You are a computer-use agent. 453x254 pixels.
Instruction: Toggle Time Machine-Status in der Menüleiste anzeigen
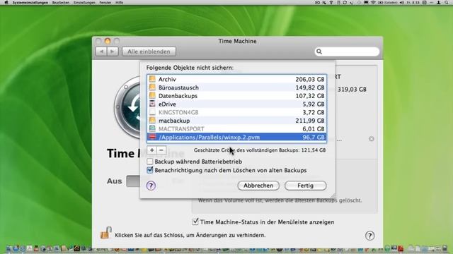point(195,222)
